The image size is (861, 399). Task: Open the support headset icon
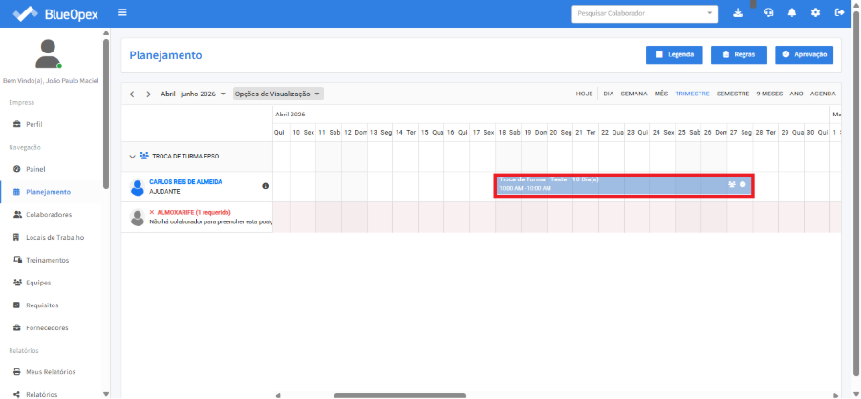(768, 13)
